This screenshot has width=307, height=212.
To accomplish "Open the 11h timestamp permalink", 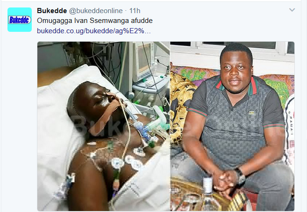I will 135,11.
